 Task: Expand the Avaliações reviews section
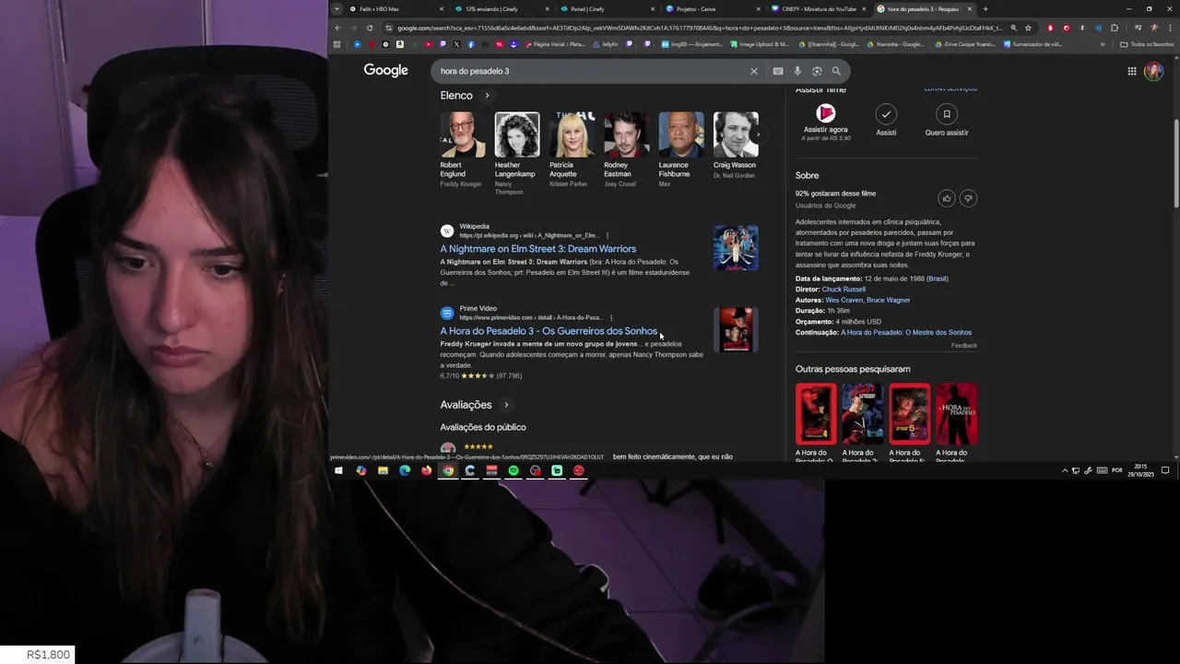(x=506, y=405)
